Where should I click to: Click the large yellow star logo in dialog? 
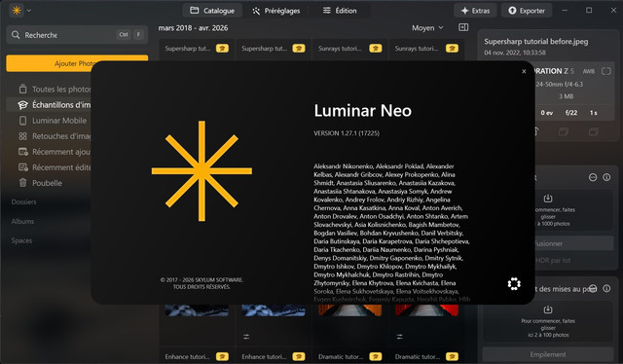202,171
